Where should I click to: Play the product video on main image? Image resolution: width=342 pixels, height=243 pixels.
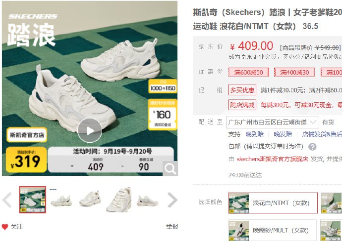(x=90, y=130)
